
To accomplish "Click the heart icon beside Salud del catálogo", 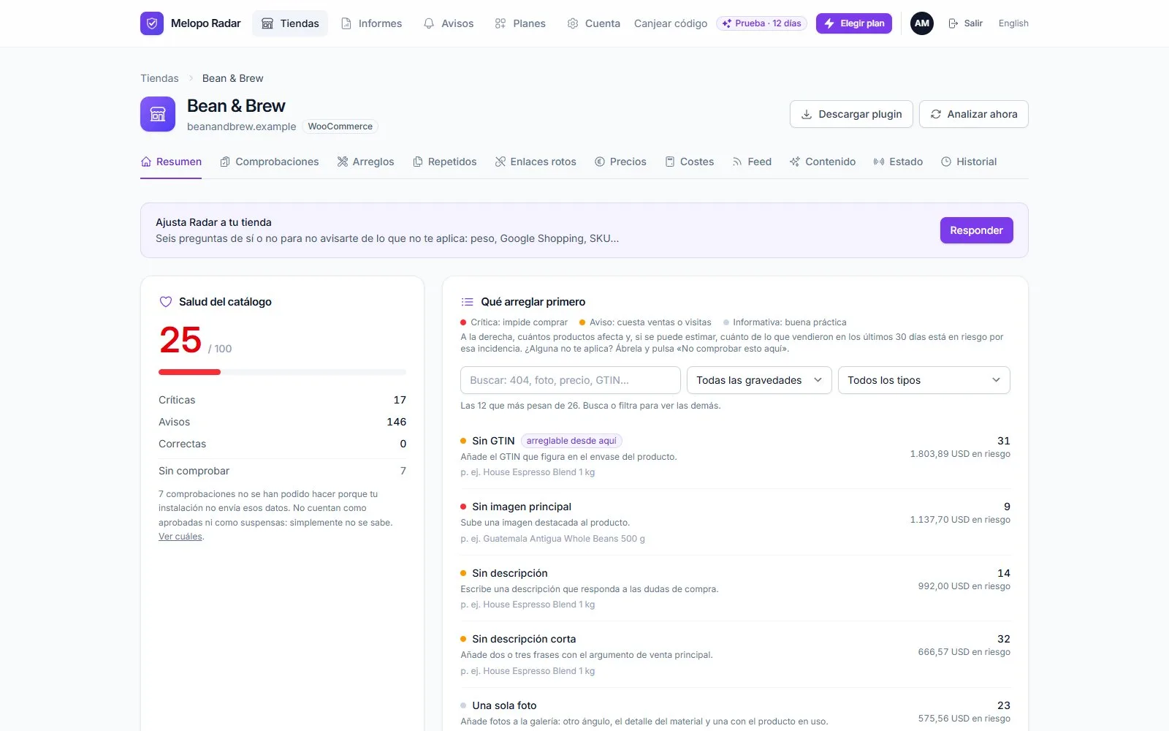I will tap(166, 302).
